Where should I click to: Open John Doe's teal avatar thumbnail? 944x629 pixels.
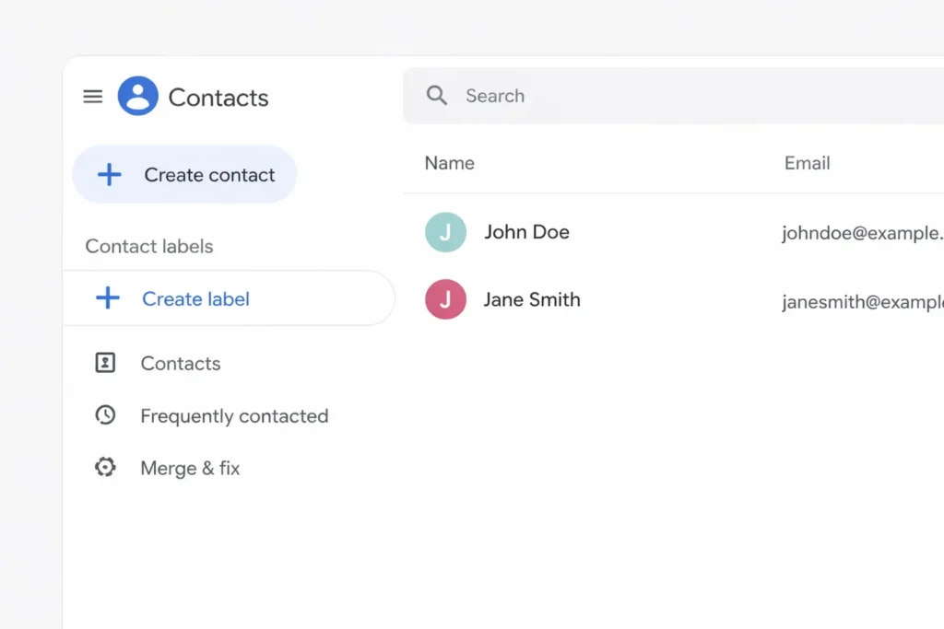pyautogui.click(x=445, y=232)
